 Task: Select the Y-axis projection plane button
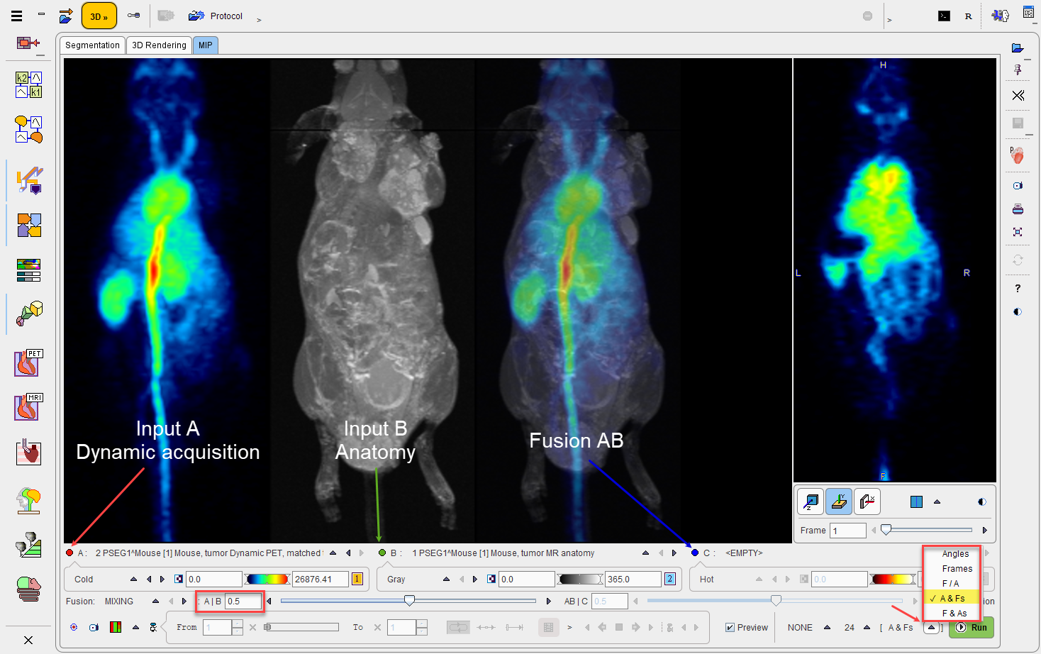point(839,501)
